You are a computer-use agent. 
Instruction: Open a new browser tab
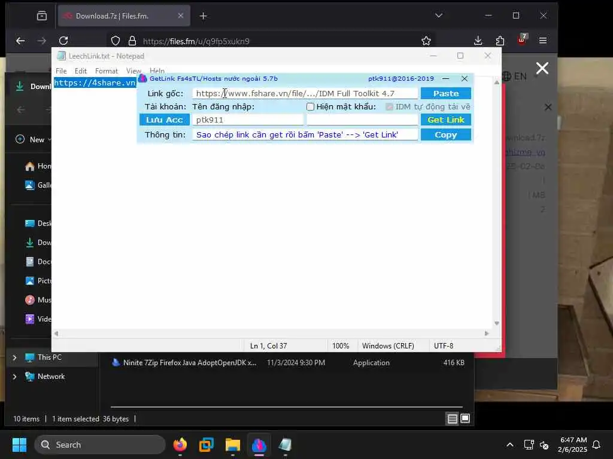(204, 16)
